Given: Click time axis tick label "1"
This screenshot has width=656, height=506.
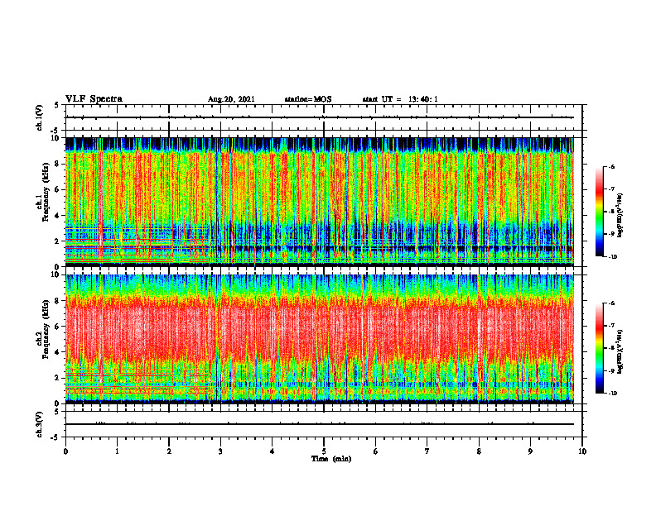Looking at the screenshot, I should pos(118,451).
